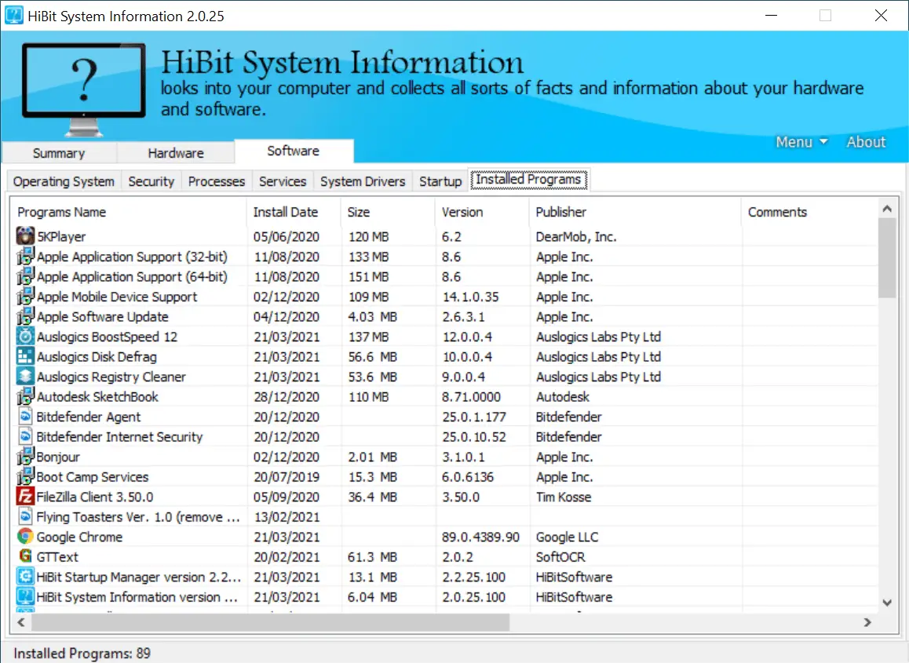Viewport: 909px width, 663px height.
Task: Click the Tim Kosse publisher cell
Action: pyautogui.click(x=563, y=497)
